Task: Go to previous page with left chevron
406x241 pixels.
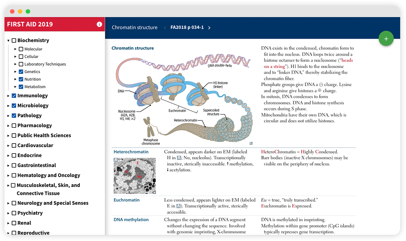Action: pos(165,28)
